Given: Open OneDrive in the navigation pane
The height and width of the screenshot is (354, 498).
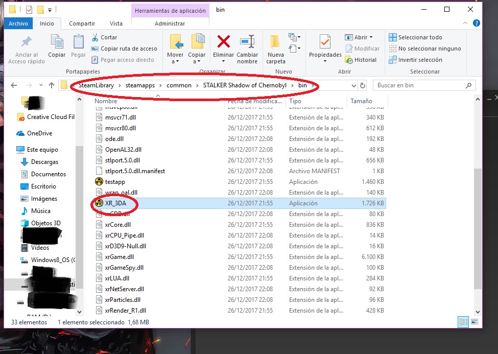Looking at the screenshot, I should click(x=34, y=133).
